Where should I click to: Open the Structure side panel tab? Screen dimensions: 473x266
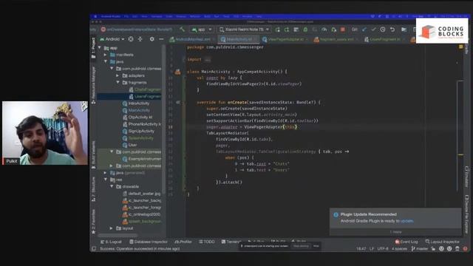(94, 189)
